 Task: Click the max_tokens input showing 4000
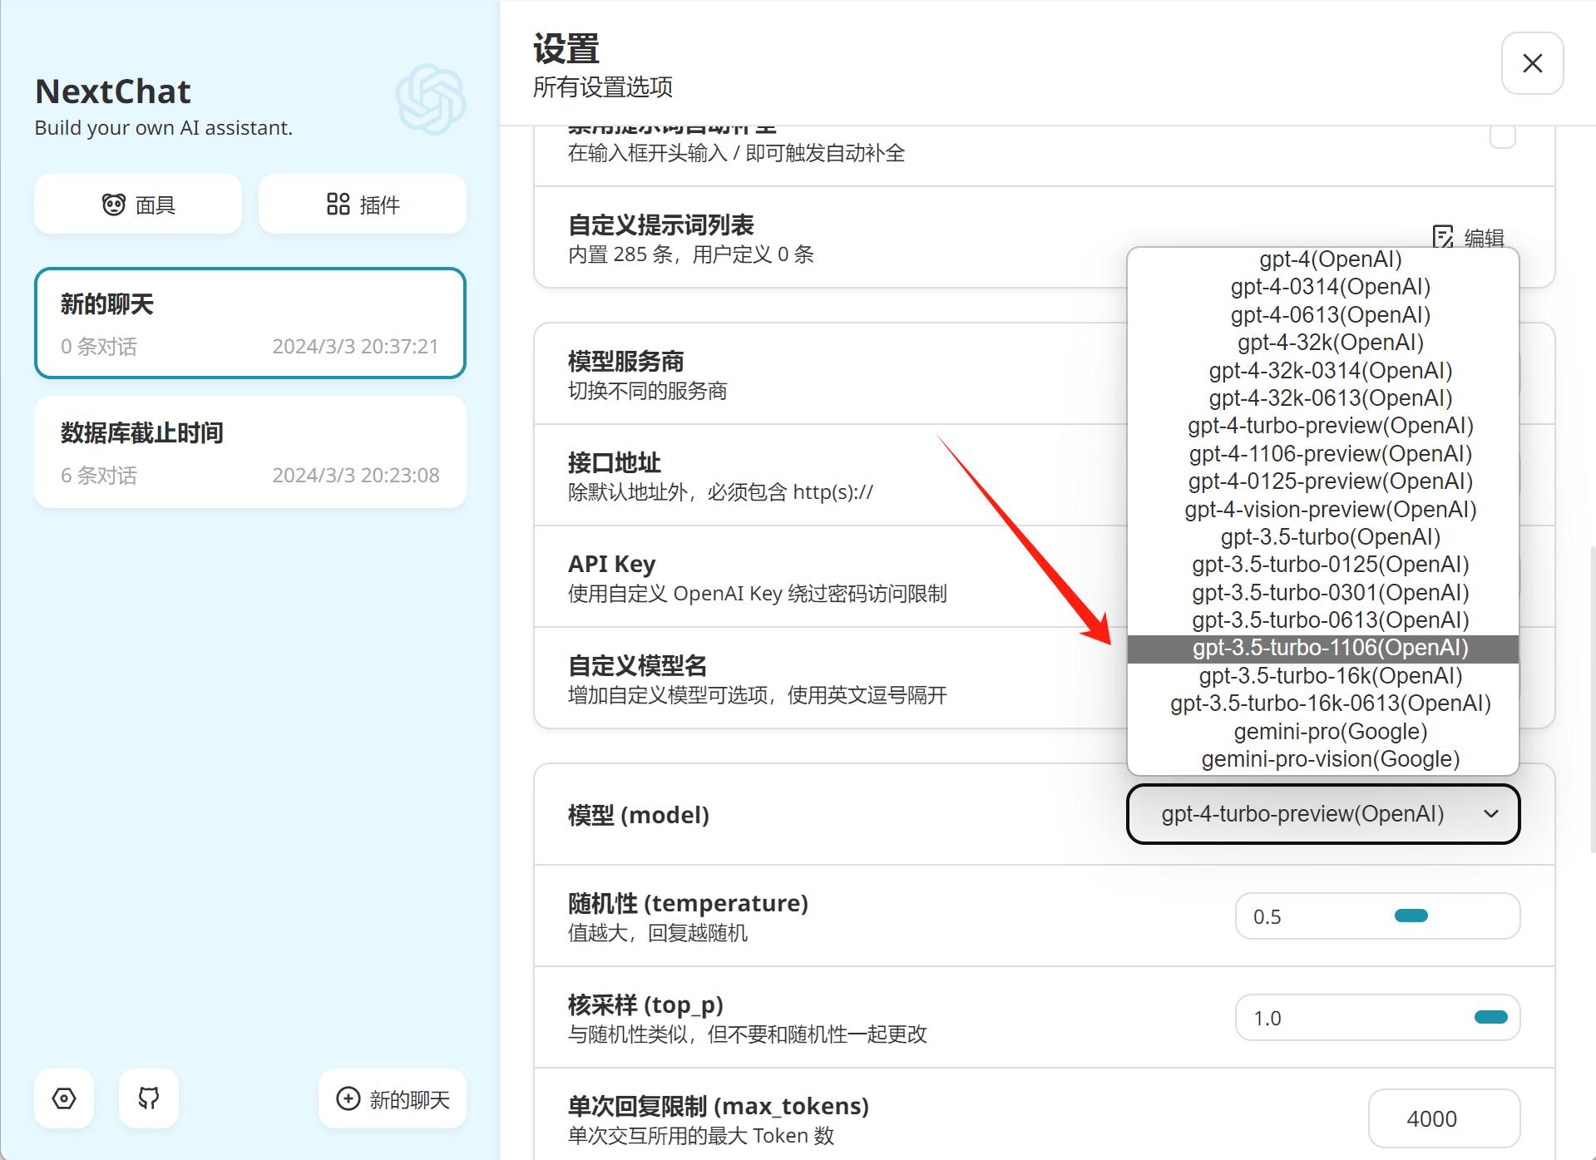[1444, 1118]
